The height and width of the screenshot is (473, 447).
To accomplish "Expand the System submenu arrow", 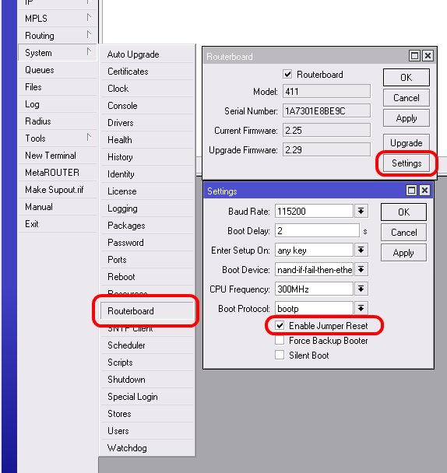I will pos(89,52).
